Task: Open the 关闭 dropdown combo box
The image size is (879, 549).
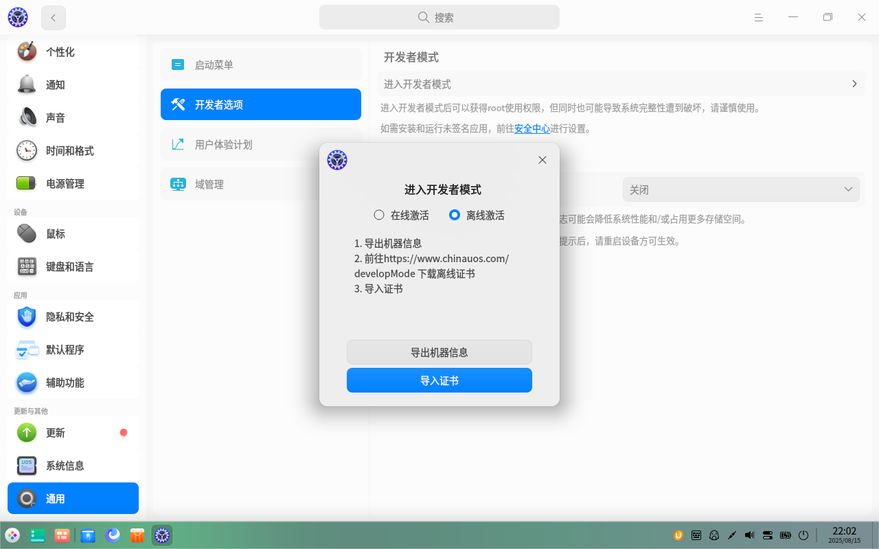Action: [x=740, y=189]
